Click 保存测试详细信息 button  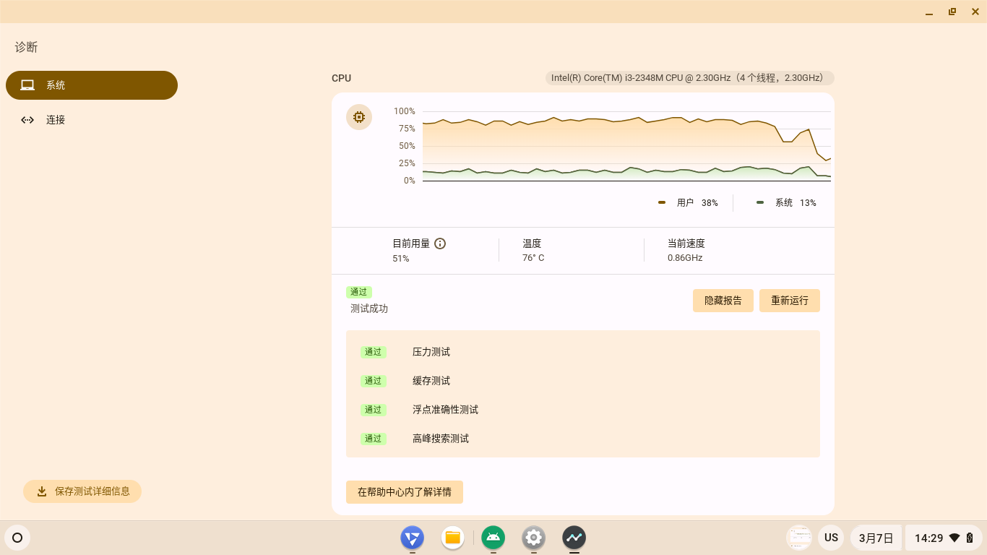pyautogui.click(x=82, y=491)
